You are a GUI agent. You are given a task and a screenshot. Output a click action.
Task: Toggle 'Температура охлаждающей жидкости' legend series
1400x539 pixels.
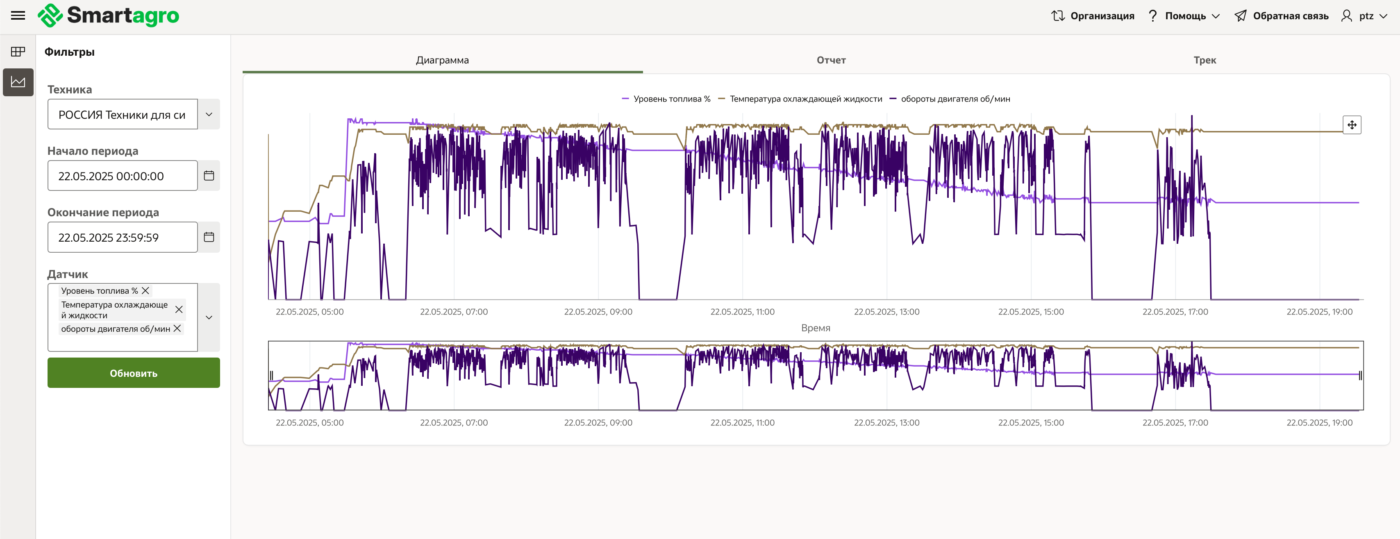[x=800, y=99]
